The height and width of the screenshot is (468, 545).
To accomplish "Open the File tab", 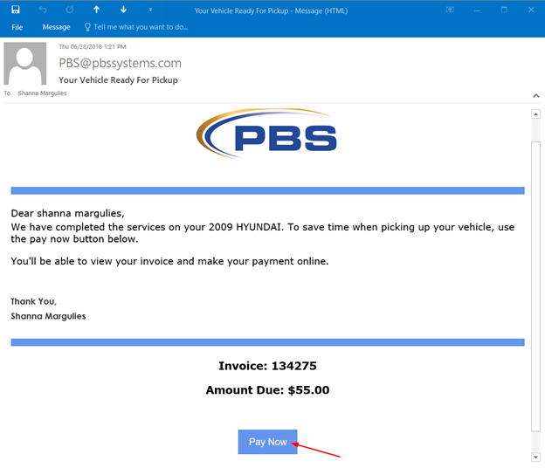I will click(17, 27).
